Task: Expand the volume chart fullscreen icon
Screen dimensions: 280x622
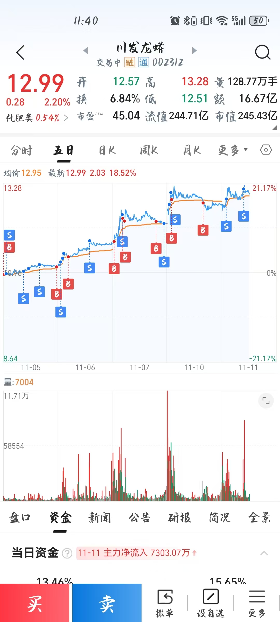Action: (x=266, y=401)
